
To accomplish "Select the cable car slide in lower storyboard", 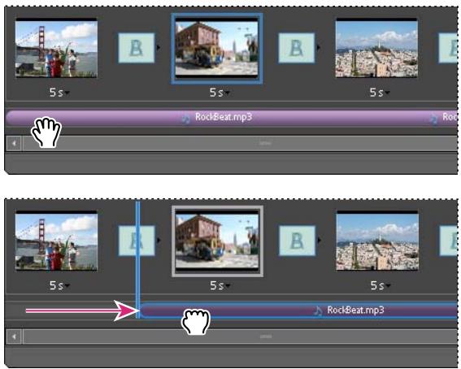I will pos(217,241).
